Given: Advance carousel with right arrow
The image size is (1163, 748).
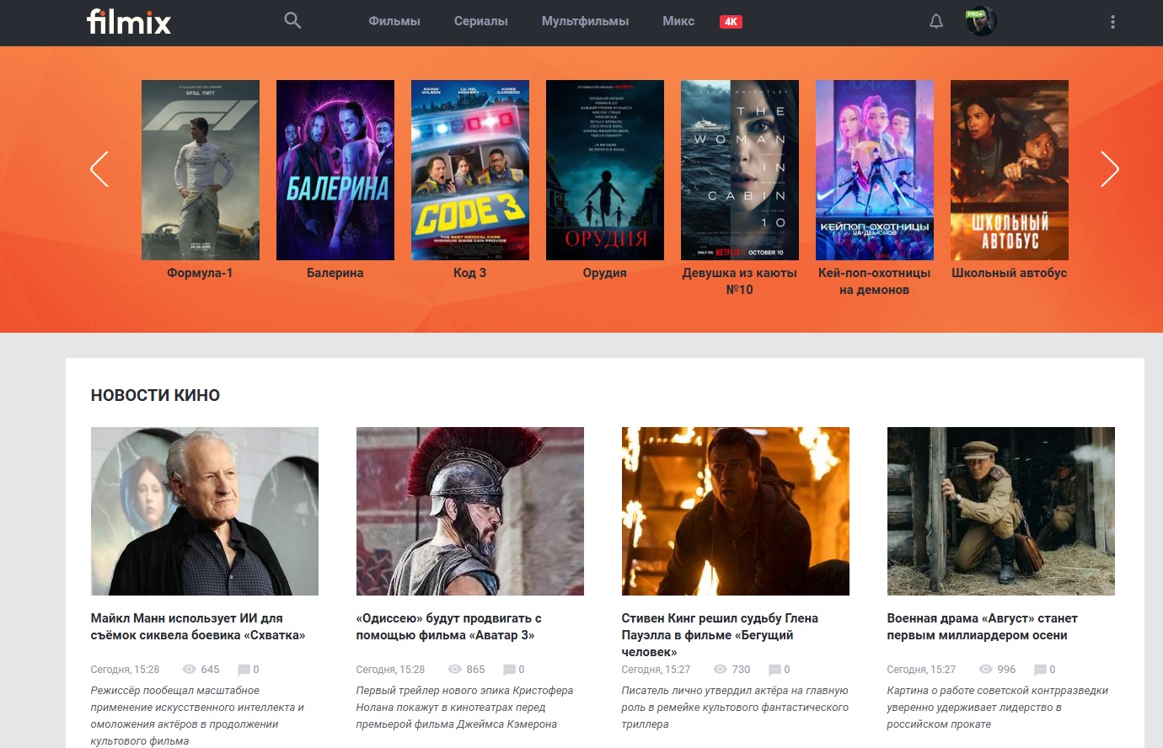Looking at the screenshot, I should (x=1109, y=169).
